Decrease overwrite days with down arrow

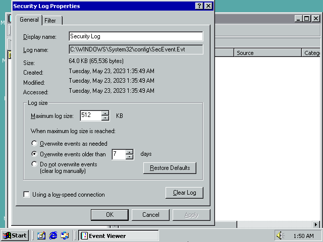coord(129,157)
